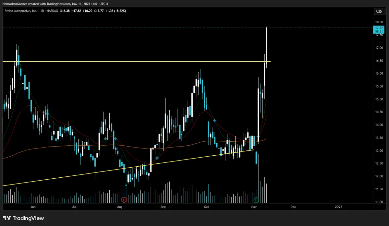This screenshot has height=226, width=389.
Task: Click the 12.00 price axis label
Action: click(379, 176)
